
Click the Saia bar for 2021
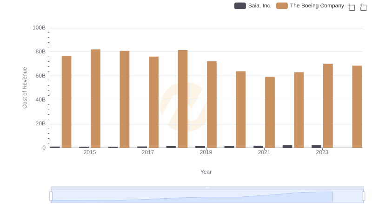(258, 147)
